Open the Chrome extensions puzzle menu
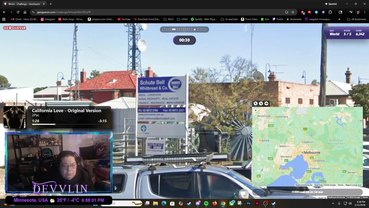This screenshot has width=369, height=208. (x=330, y=12)
